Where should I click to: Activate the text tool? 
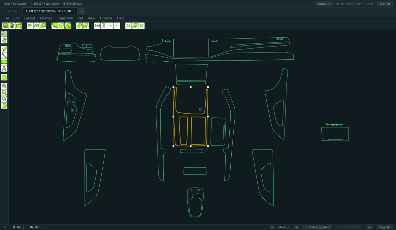coord(4,69)
